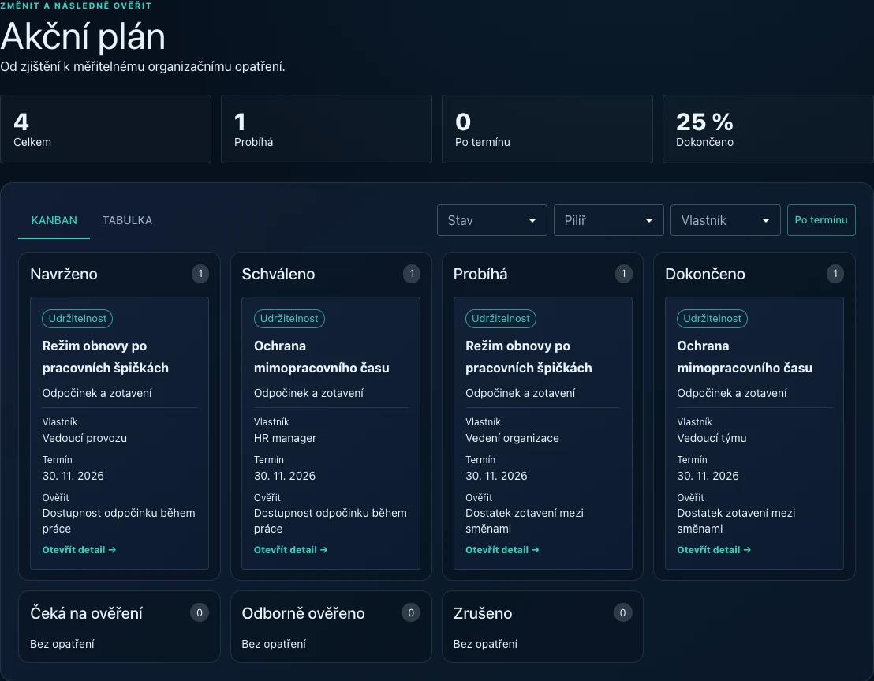Viewport: 874px width, 681px height.
Task: Click the count badge in Probíhá header
Action: point(623,274)
